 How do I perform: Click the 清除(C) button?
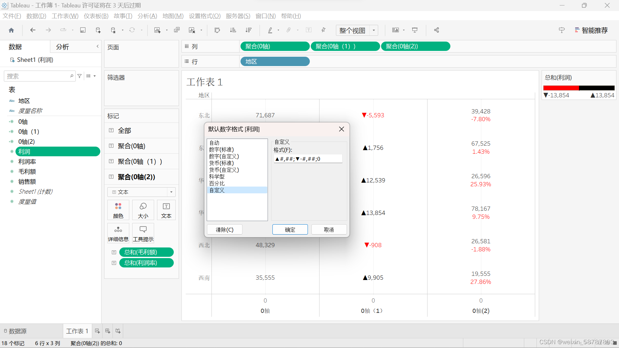[224, 230]
